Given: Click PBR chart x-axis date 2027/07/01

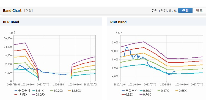Looking at the screenshot, I should coord(197,84).
